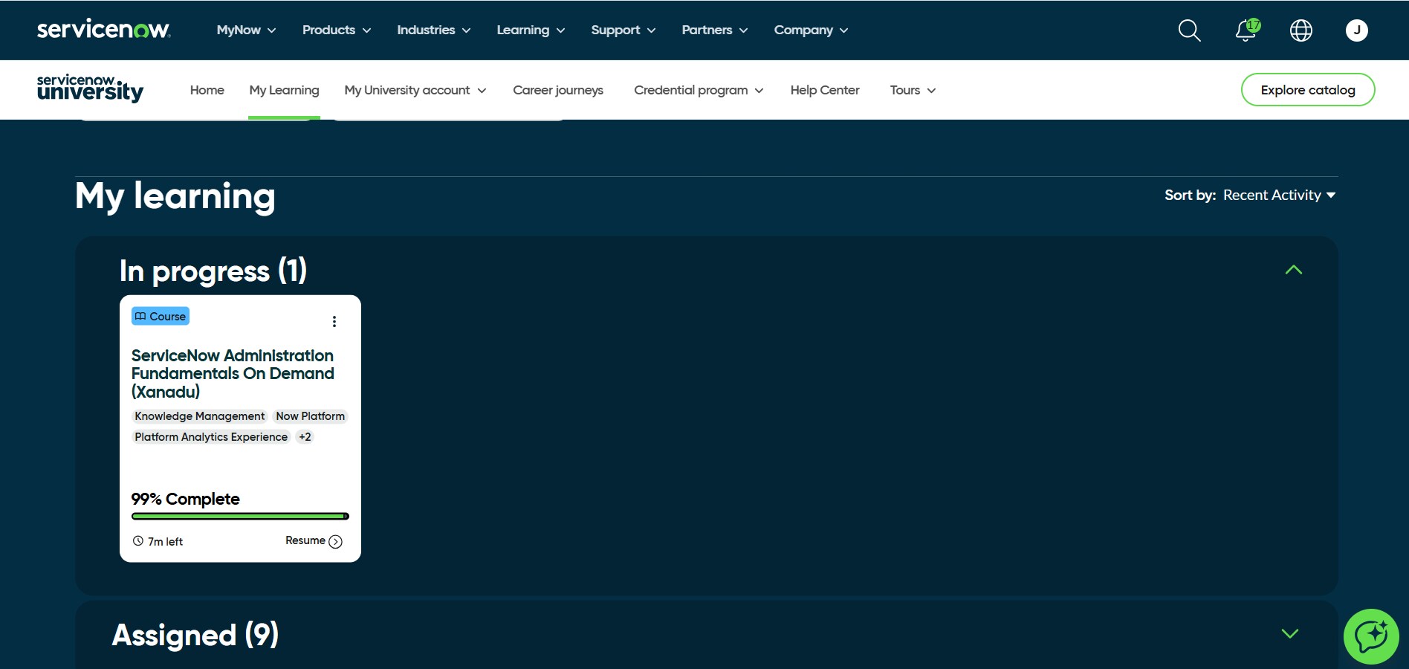Click the Knowledge Management tag
Screen dimensions: 1409x669
199,416
